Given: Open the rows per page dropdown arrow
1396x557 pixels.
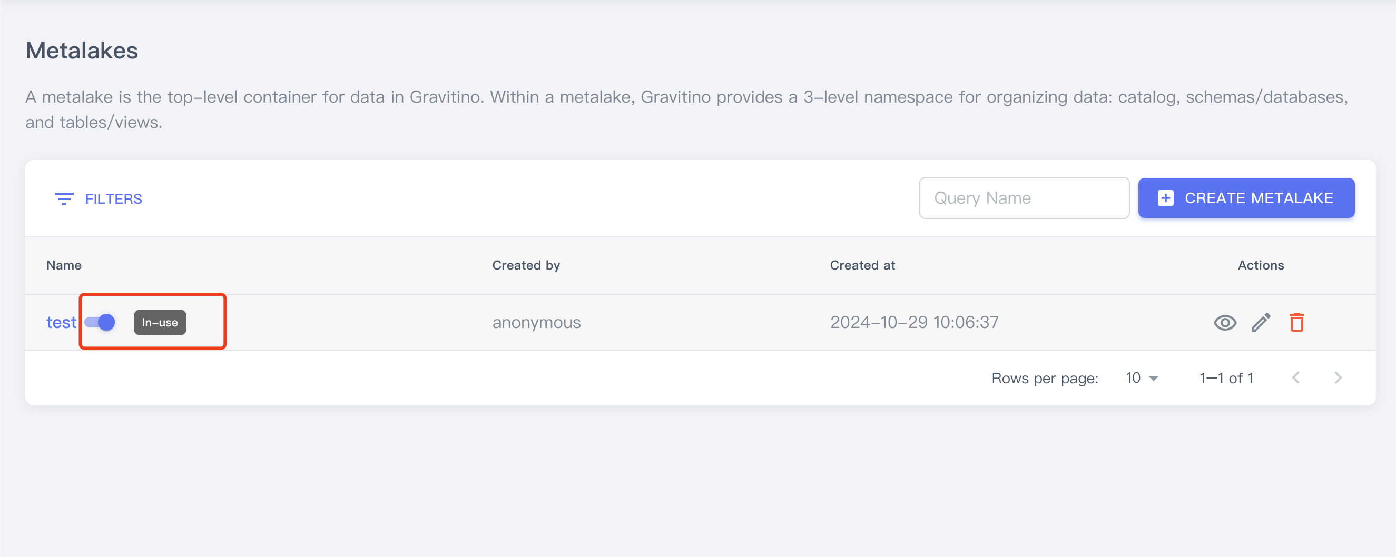Looking at the screenshot, I should 1154,378.
